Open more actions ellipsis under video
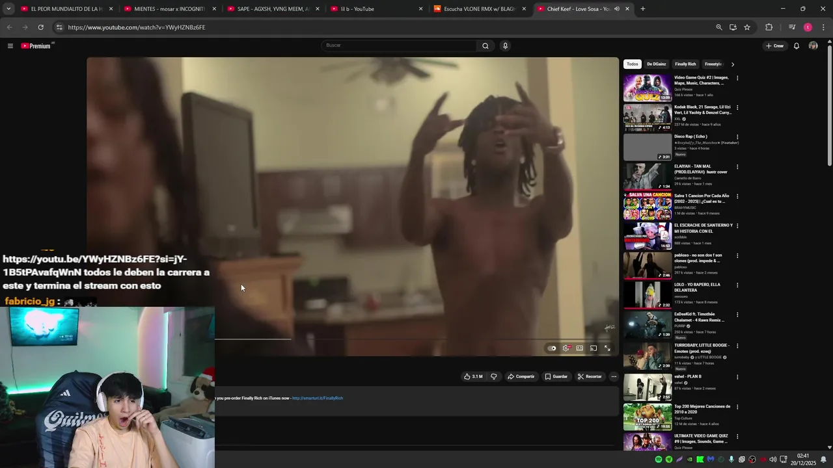The width and height of the screenshot is (833, 468). click(613, 376)
